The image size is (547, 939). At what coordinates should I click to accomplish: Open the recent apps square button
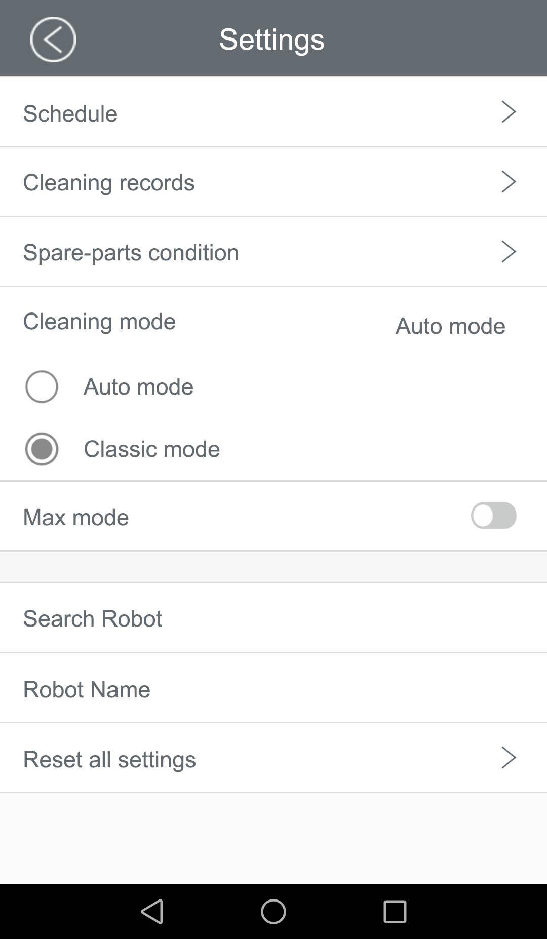tap(395, 912)
